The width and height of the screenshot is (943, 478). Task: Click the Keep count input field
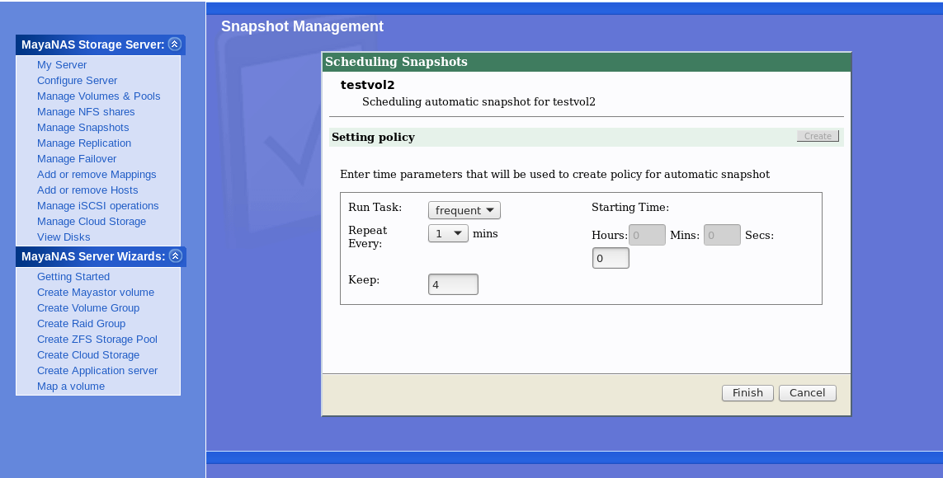[x=453, y=284]
